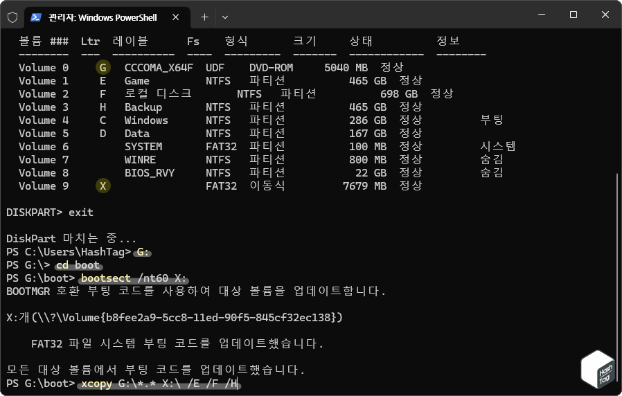Click the 정보 column header
This screenshot has height=396, width=622.
pos(448,41)
